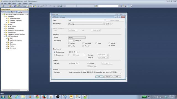Viewport: 177px width, 99px height.
Task: Open Google Chrome from taskbar
Action: (37, 97)
